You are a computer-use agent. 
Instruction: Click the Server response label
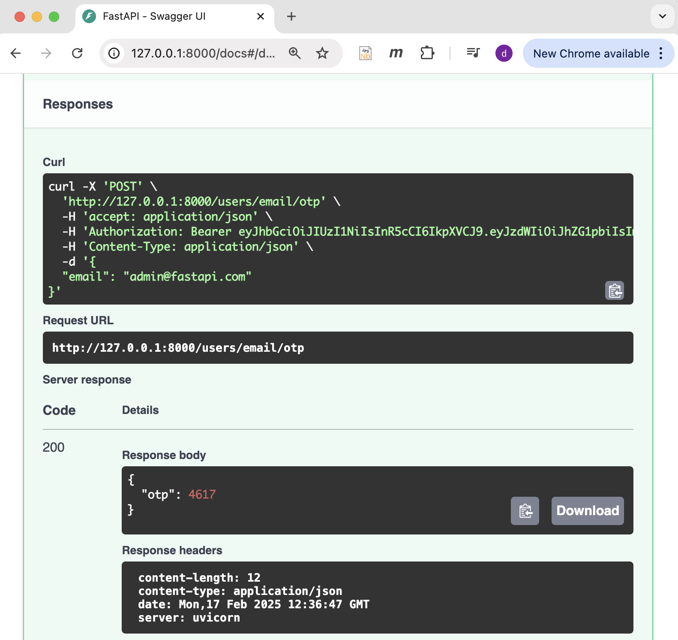tap(87, 380)
